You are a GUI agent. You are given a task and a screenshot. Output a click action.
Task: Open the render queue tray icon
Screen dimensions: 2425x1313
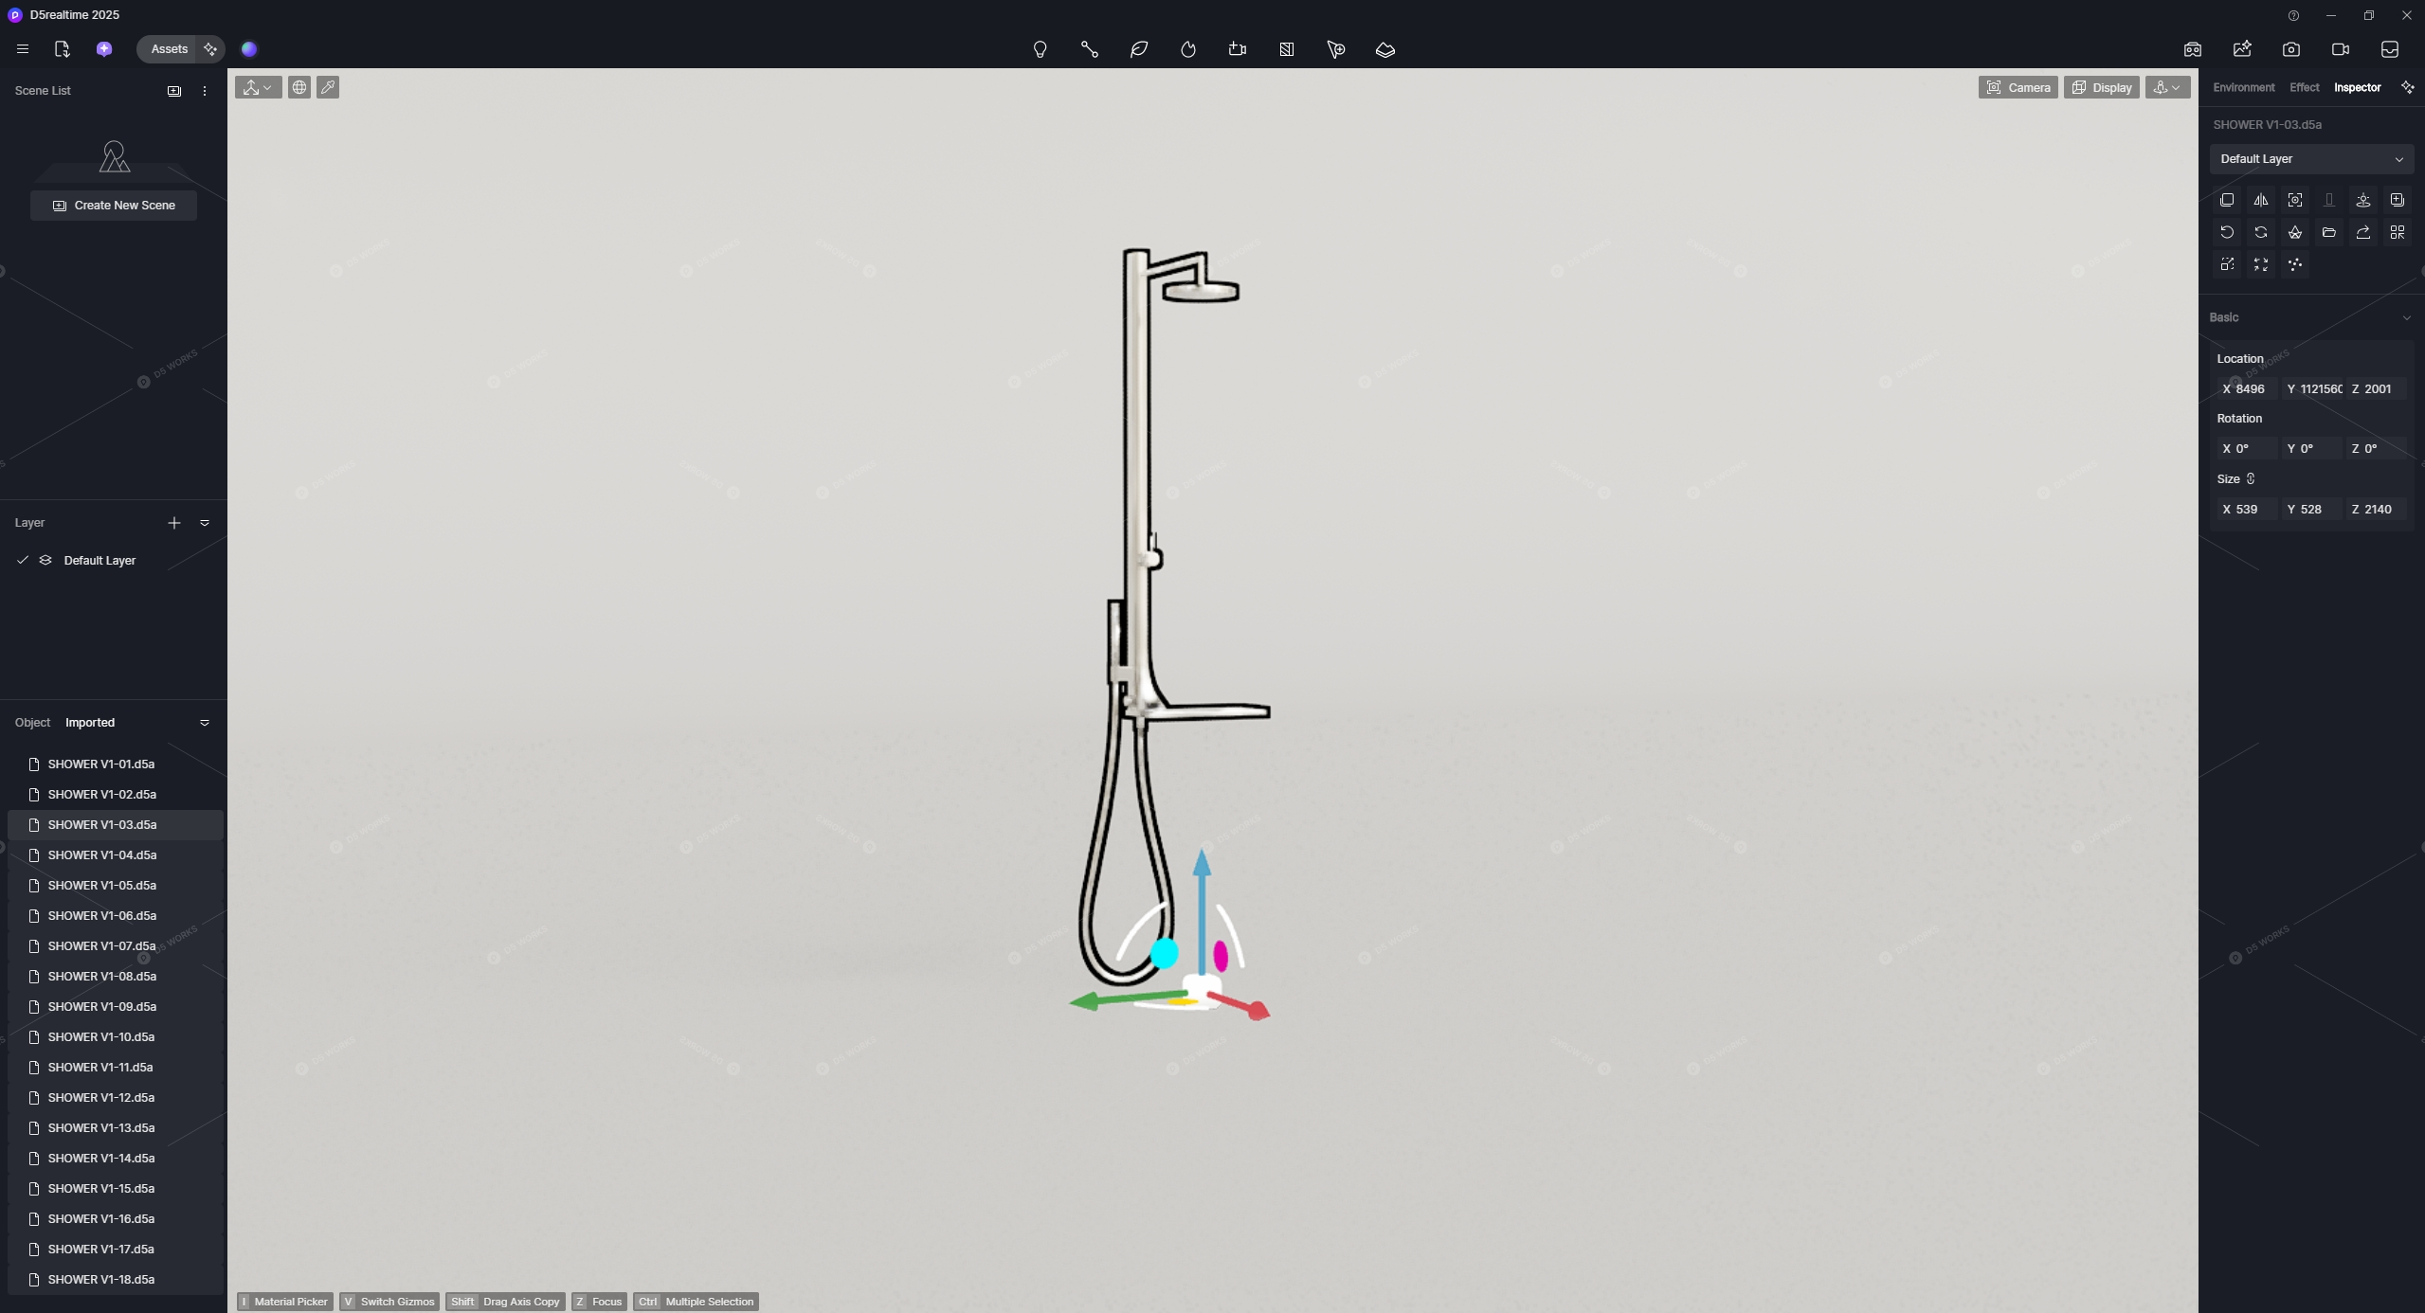[2389, 49]
